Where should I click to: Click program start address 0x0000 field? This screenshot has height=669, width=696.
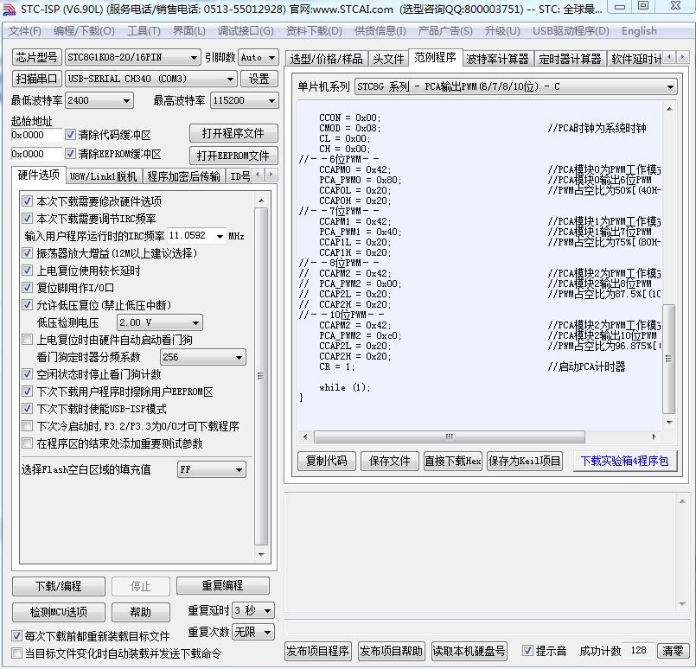click(36, 135)
